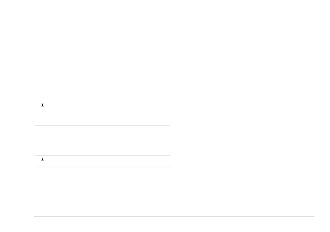Click blank area above the upper note box
Image resolution: width=330 pixels, height=232 pixels.
[102, 61]
